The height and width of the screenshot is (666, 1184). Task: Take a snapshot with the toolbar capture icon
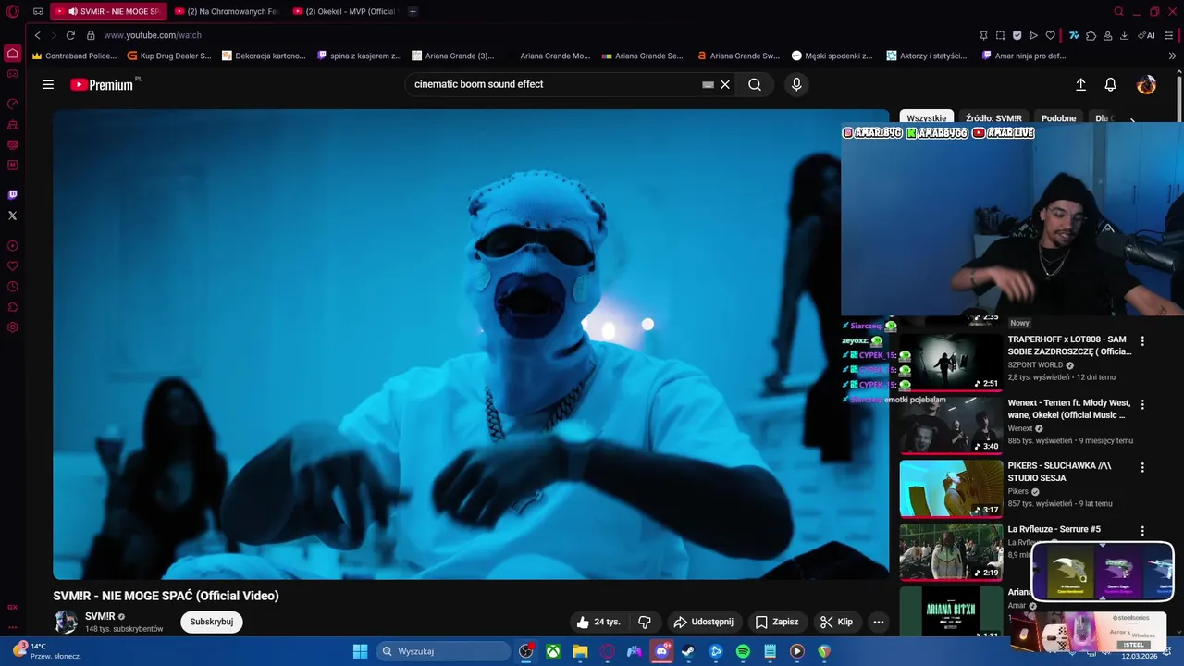(1000, 35)
